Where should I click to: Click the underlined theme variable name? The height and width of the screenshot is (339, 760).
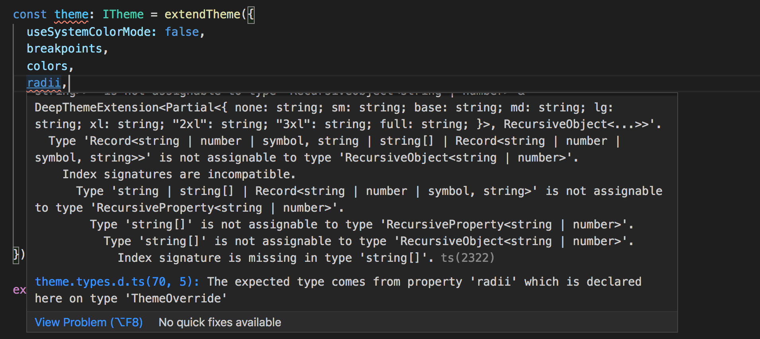(x=71, y=15)
